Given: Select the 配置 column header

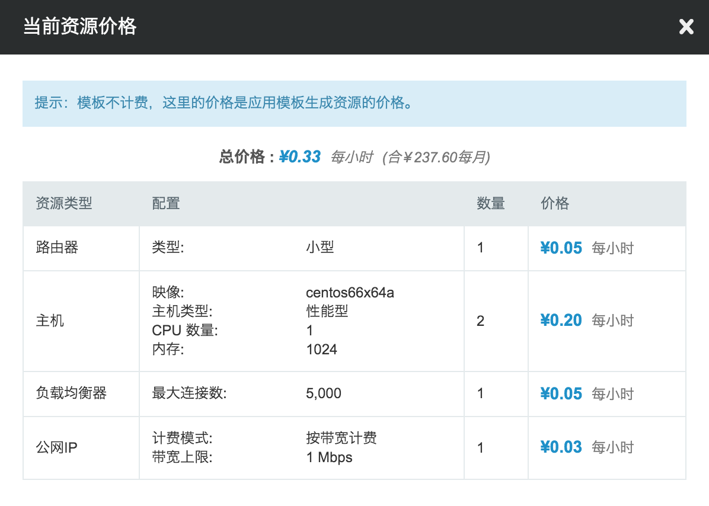Looking at the screenshot, I should click(x=166, y=204).
